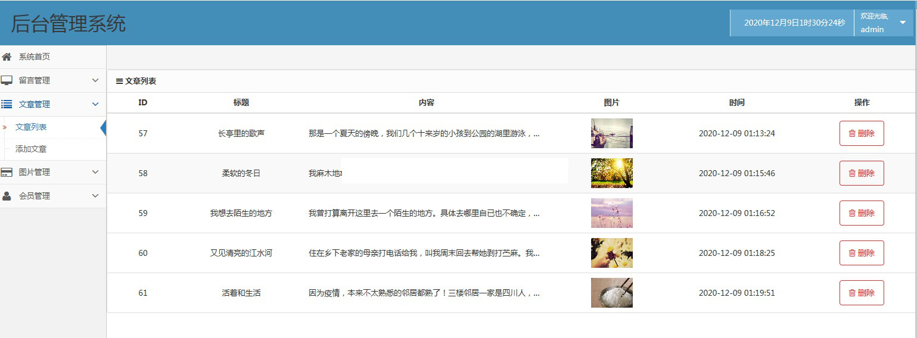Click the user icon for 会员管理

pyautogui.click(x=7, y=196)
